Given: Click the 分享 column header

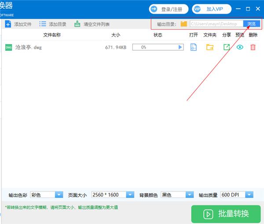Looking at the screenshot, I should pyautogui.click(x=227, y=35).
